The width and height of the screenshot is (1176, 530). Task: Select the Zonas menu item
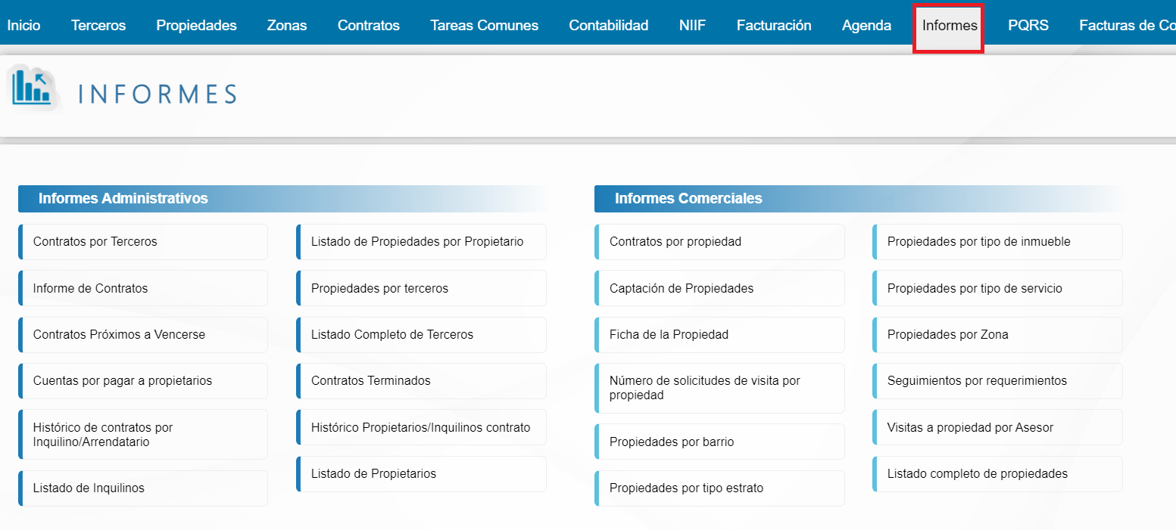[287, 26]
